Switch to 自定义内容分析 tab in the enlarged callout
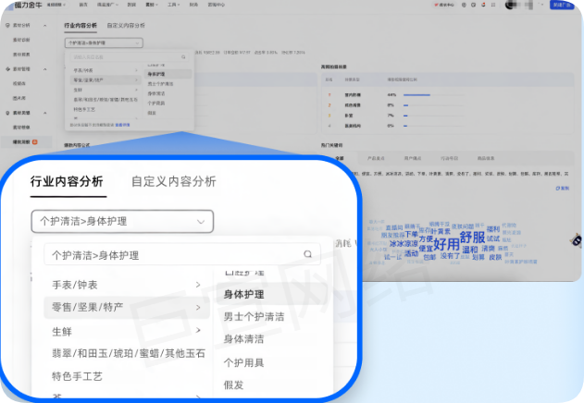 click(174, 181)
